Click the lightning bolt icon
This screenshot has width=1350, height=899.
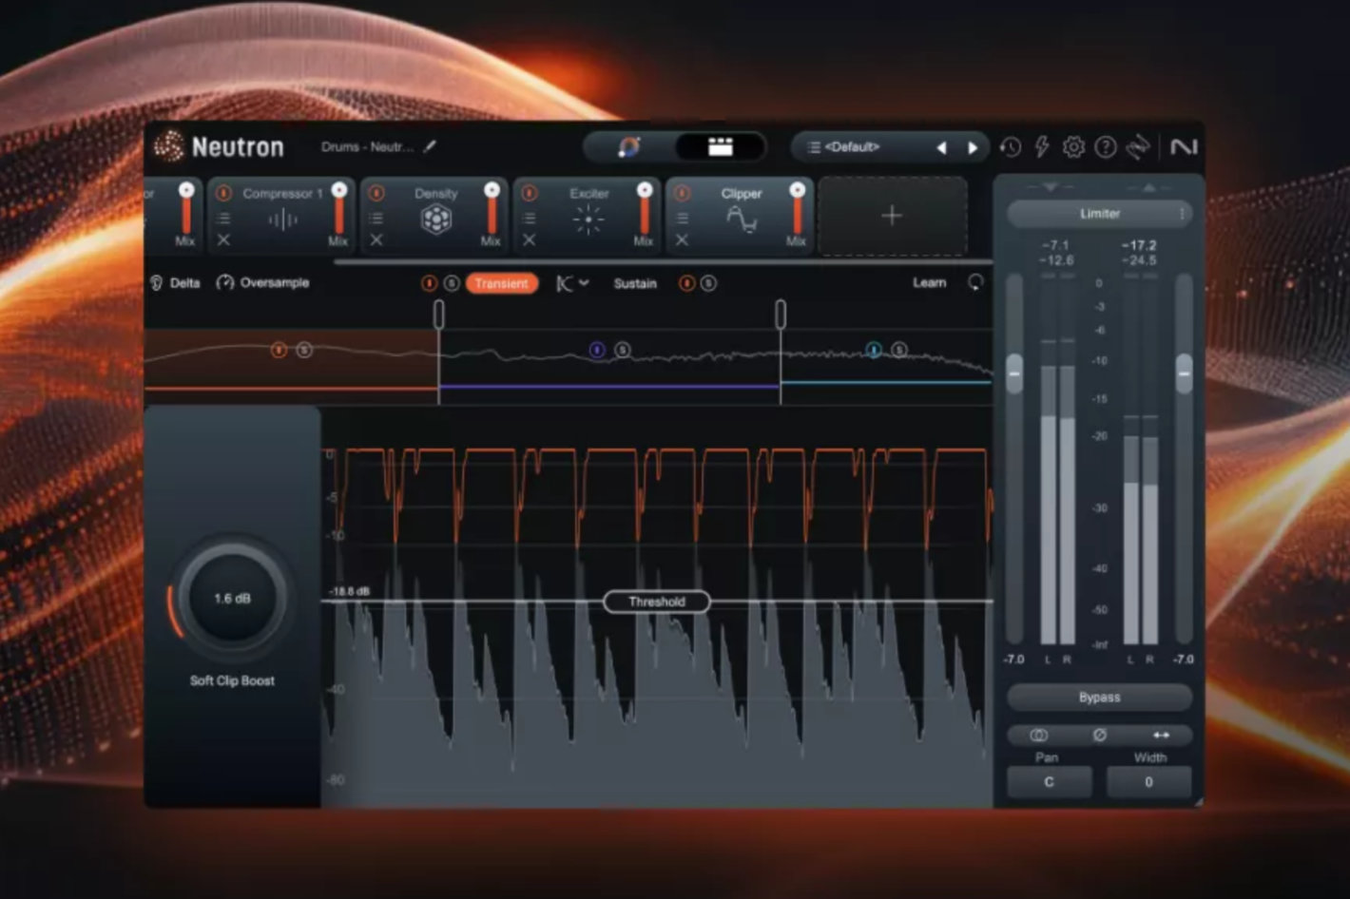[x=1042, y=147]
